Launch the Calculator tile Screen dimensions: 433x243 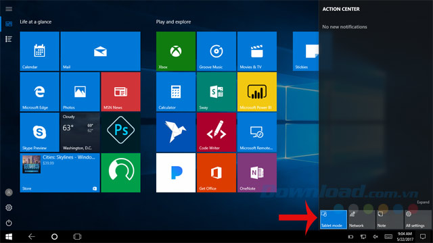pos(176,92)
